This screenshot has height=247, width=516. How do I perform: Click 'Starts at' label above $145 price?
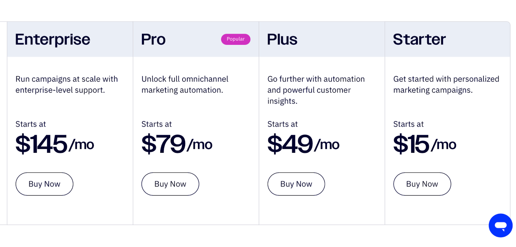tap(31, 124)
